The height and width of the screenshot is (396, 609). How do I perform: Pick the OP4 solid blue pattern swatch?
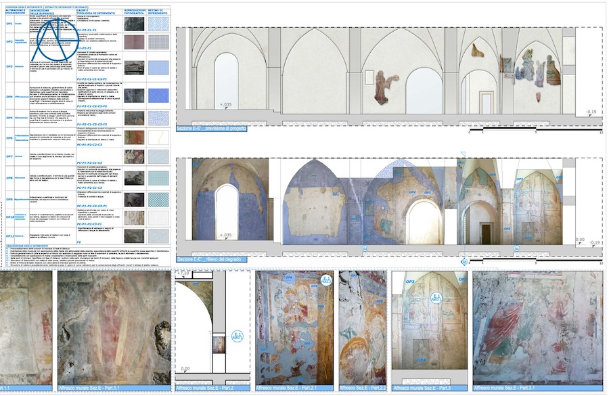click(x=157, y=95)
